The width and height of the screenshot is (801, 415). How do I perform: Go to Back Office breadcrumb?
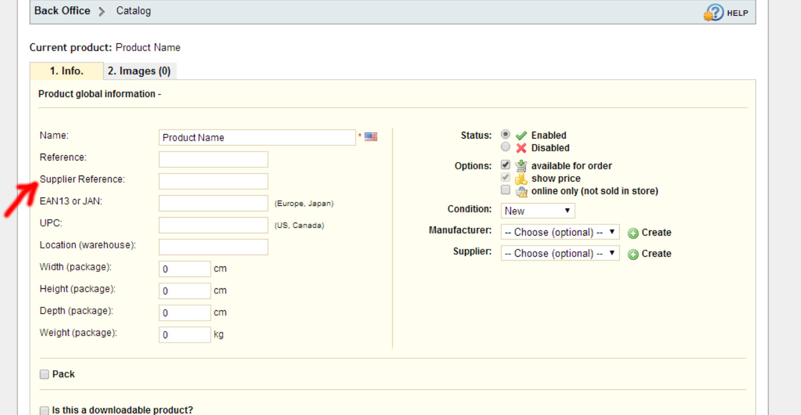(x=62, y=11)
